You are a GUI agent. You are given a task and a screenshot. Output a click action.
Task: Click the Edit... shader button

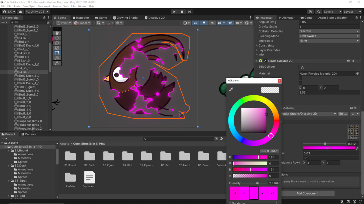point(343,114)
